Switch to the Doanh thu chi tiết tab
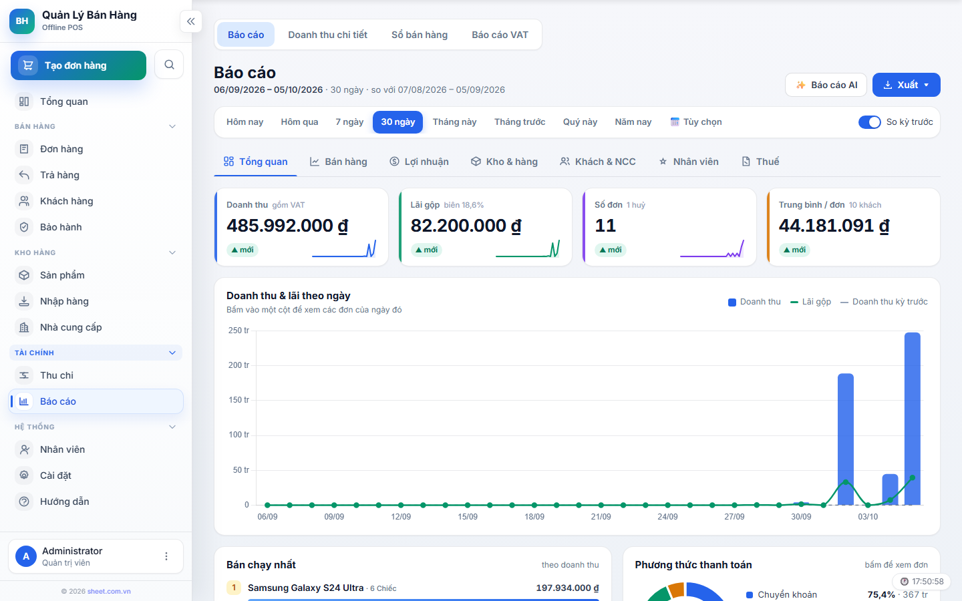This screenshot has width=962, height=601. point(328,35)
